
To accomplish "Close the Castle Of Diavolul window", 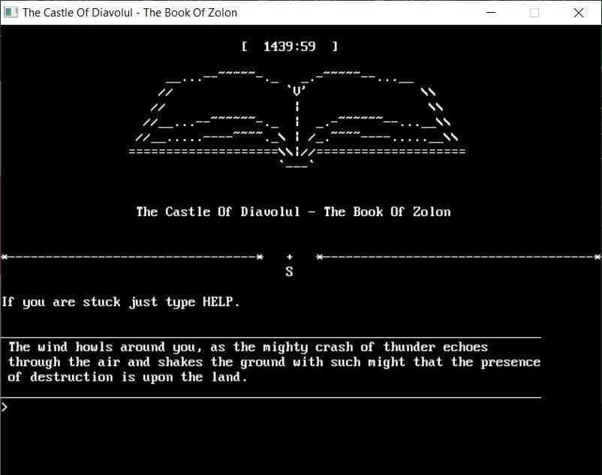I will (579, 13).
